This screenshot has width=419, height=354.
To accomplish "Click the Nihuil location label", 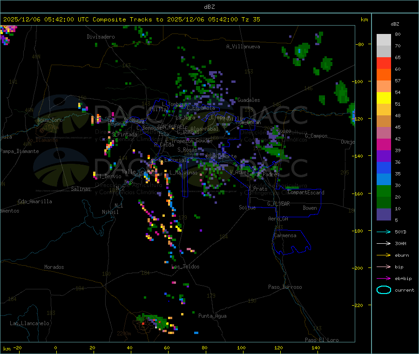I will (110, 212).
